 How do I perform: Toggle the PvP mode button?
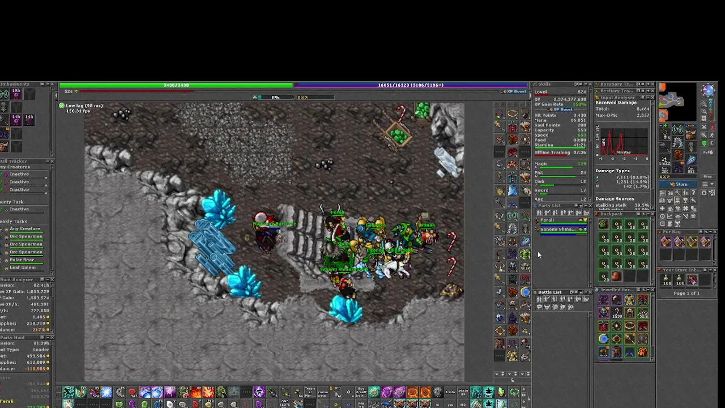coord(708,152)
